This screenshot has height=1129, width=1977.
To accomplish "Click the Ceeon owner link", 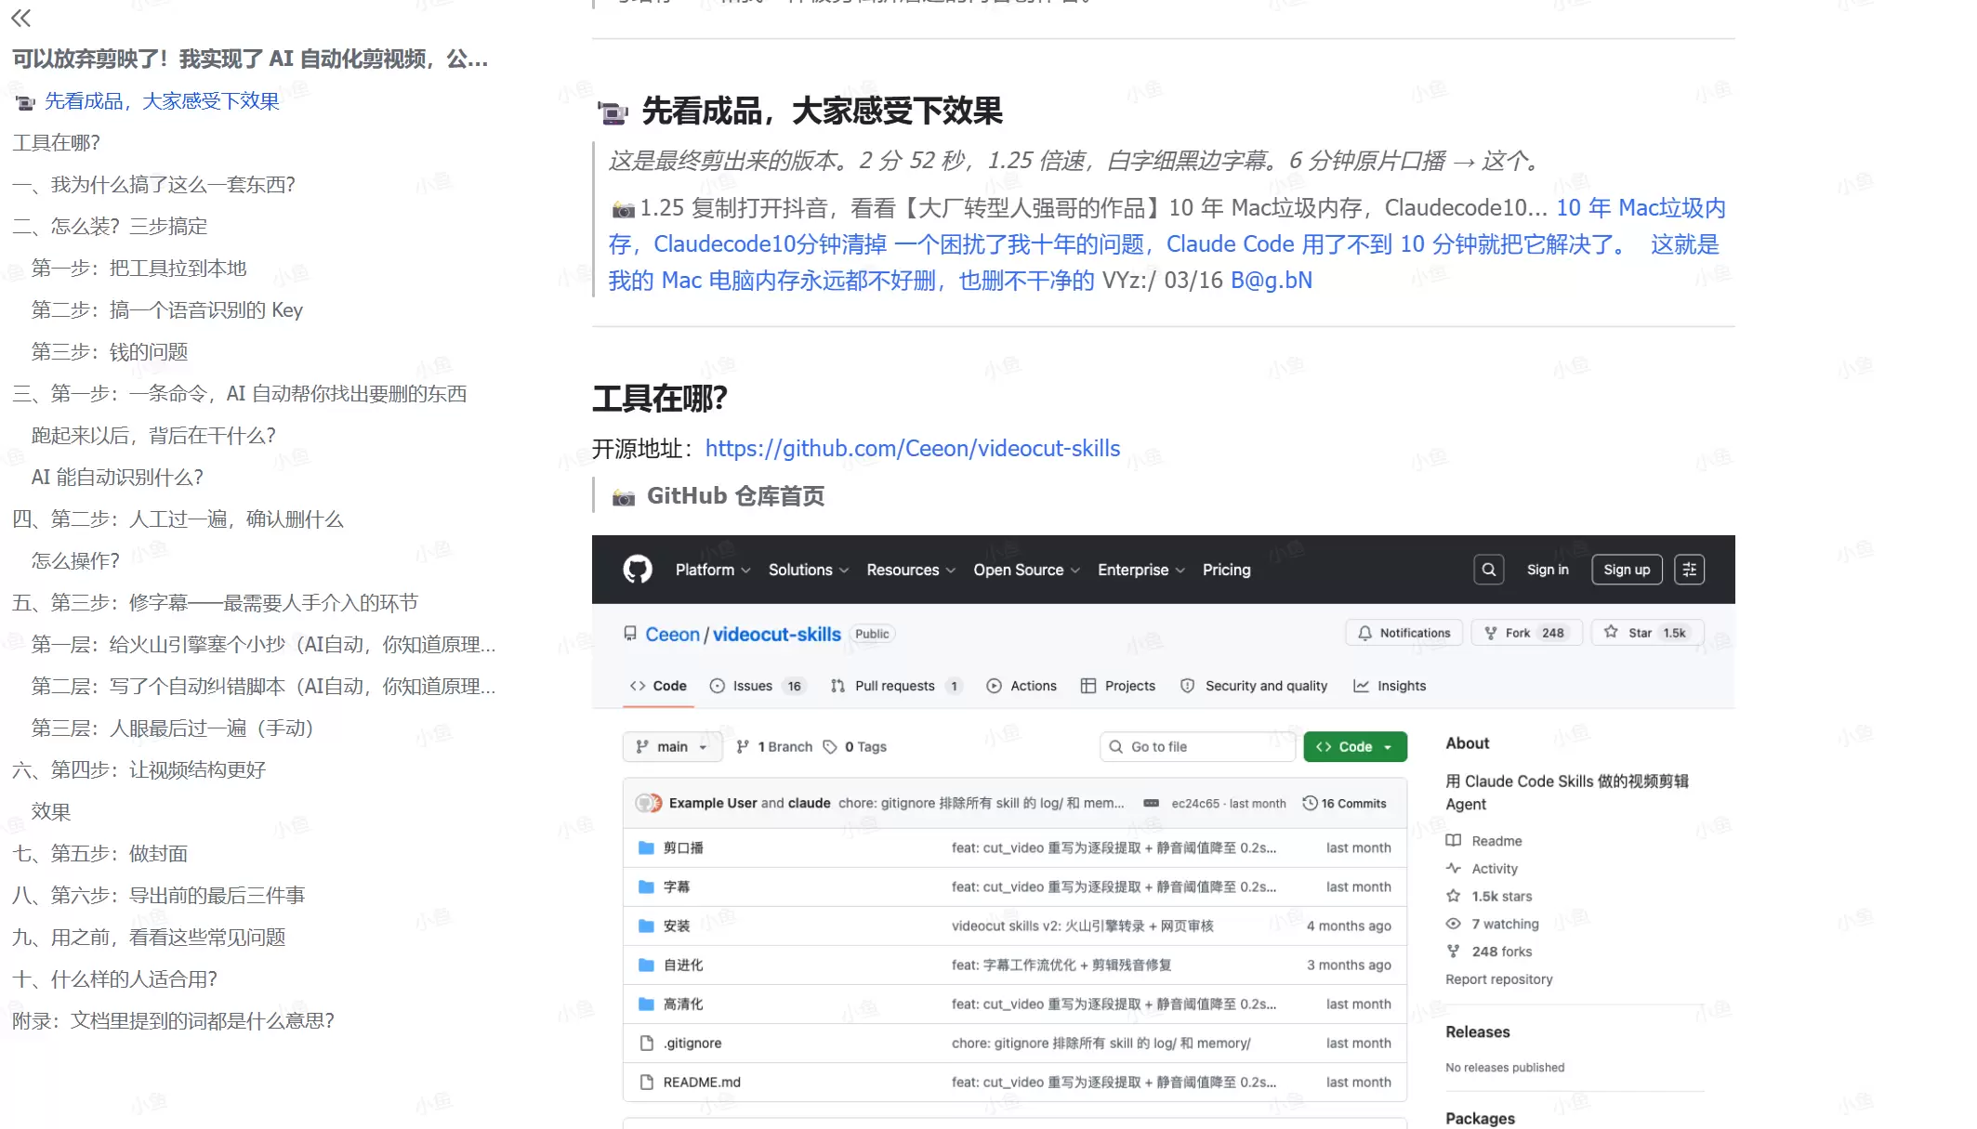I will click(x=672, y=634).
